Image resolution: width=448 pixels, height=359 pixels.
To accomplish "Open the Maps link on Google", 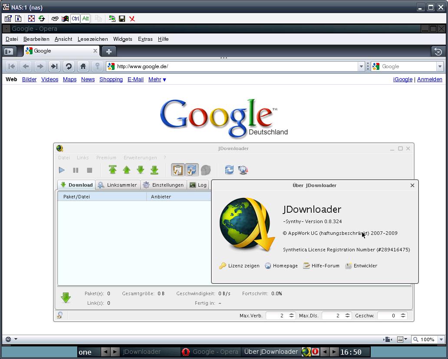I will [70, 79].
